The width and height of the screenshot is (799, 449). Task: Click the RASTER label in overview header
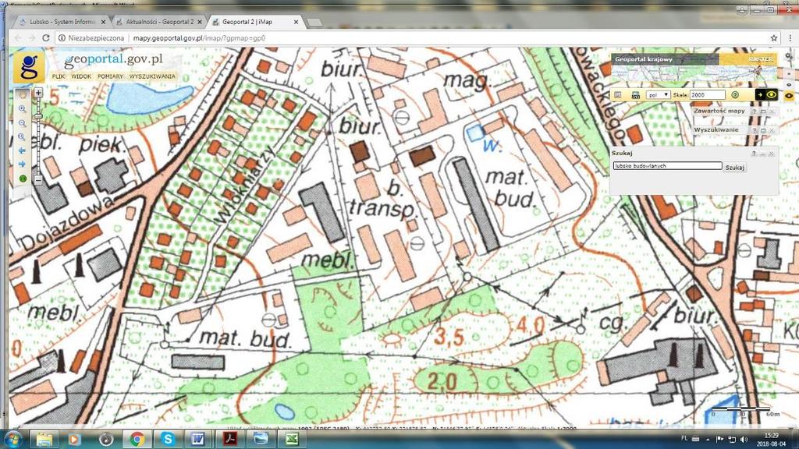762,59
